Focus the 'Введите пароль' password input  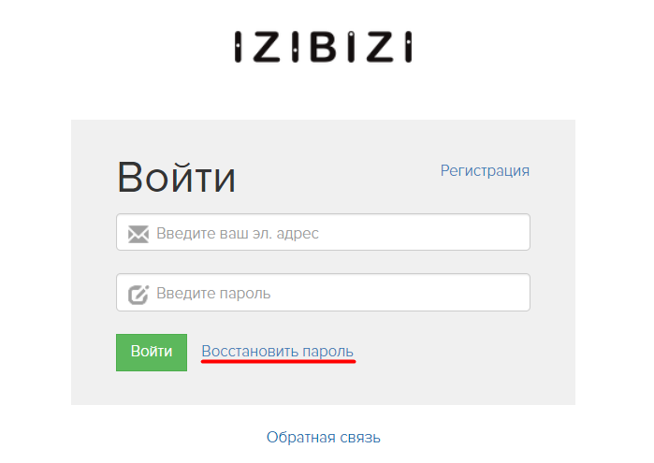[x=323, y=293]
